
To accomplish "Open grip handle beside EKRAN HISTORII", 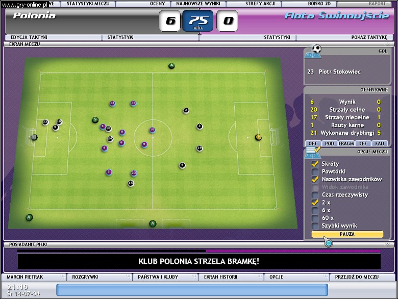I will [x=260, y=277].
